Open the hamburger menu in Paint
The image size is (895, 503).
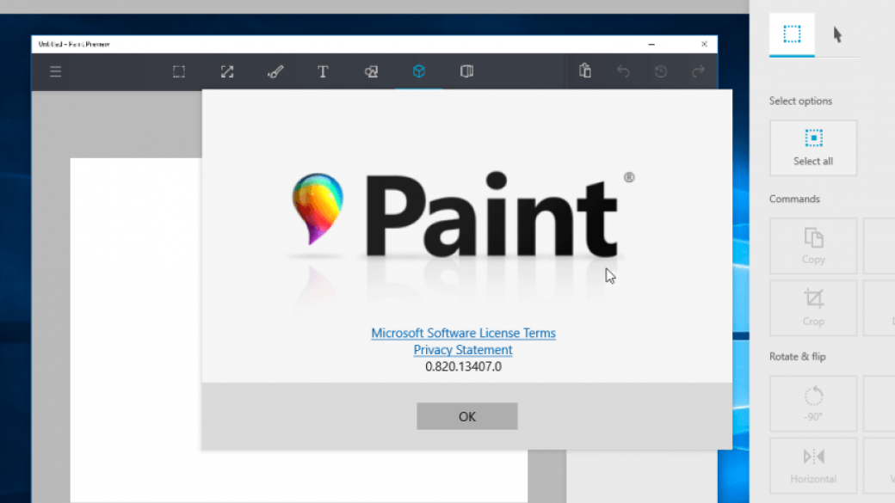(x=55, y=72)
